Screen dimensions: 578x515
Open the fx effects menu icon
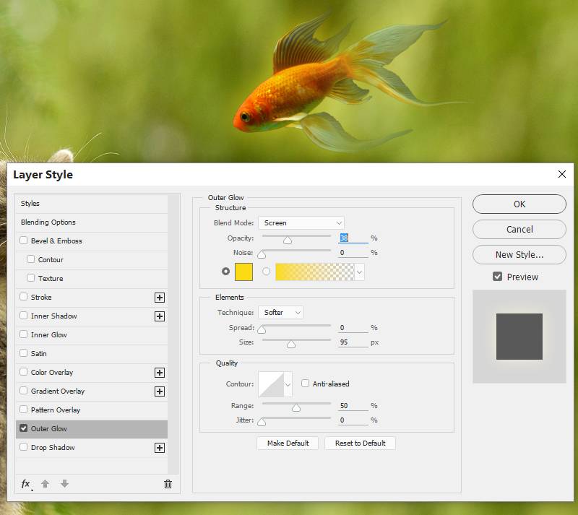click(x=26, y=484)
